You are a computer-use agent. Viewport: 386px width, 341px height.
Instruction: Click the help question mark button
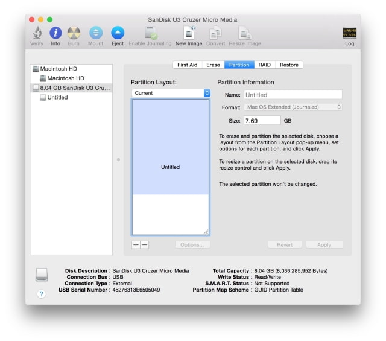pos(42,294)
